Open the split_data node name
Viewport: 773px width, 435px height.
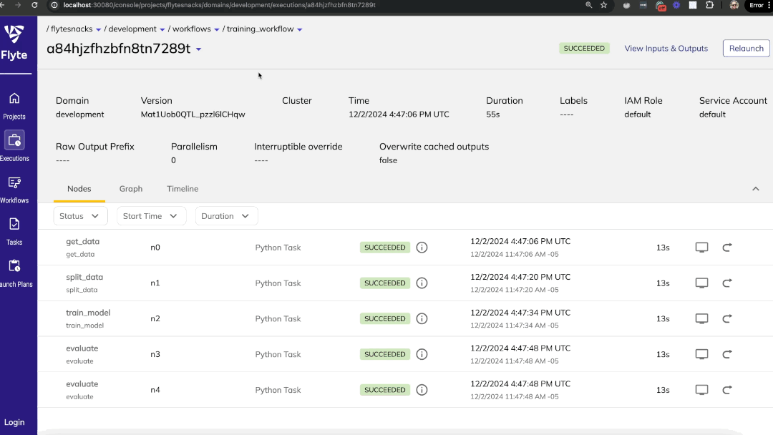pyautogui.click(x=84, y=277)
